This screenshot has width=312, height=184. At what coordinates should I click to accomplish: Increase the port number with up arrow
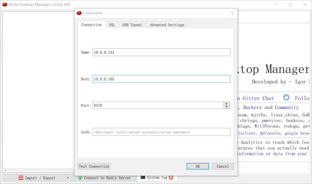(227, 104)
